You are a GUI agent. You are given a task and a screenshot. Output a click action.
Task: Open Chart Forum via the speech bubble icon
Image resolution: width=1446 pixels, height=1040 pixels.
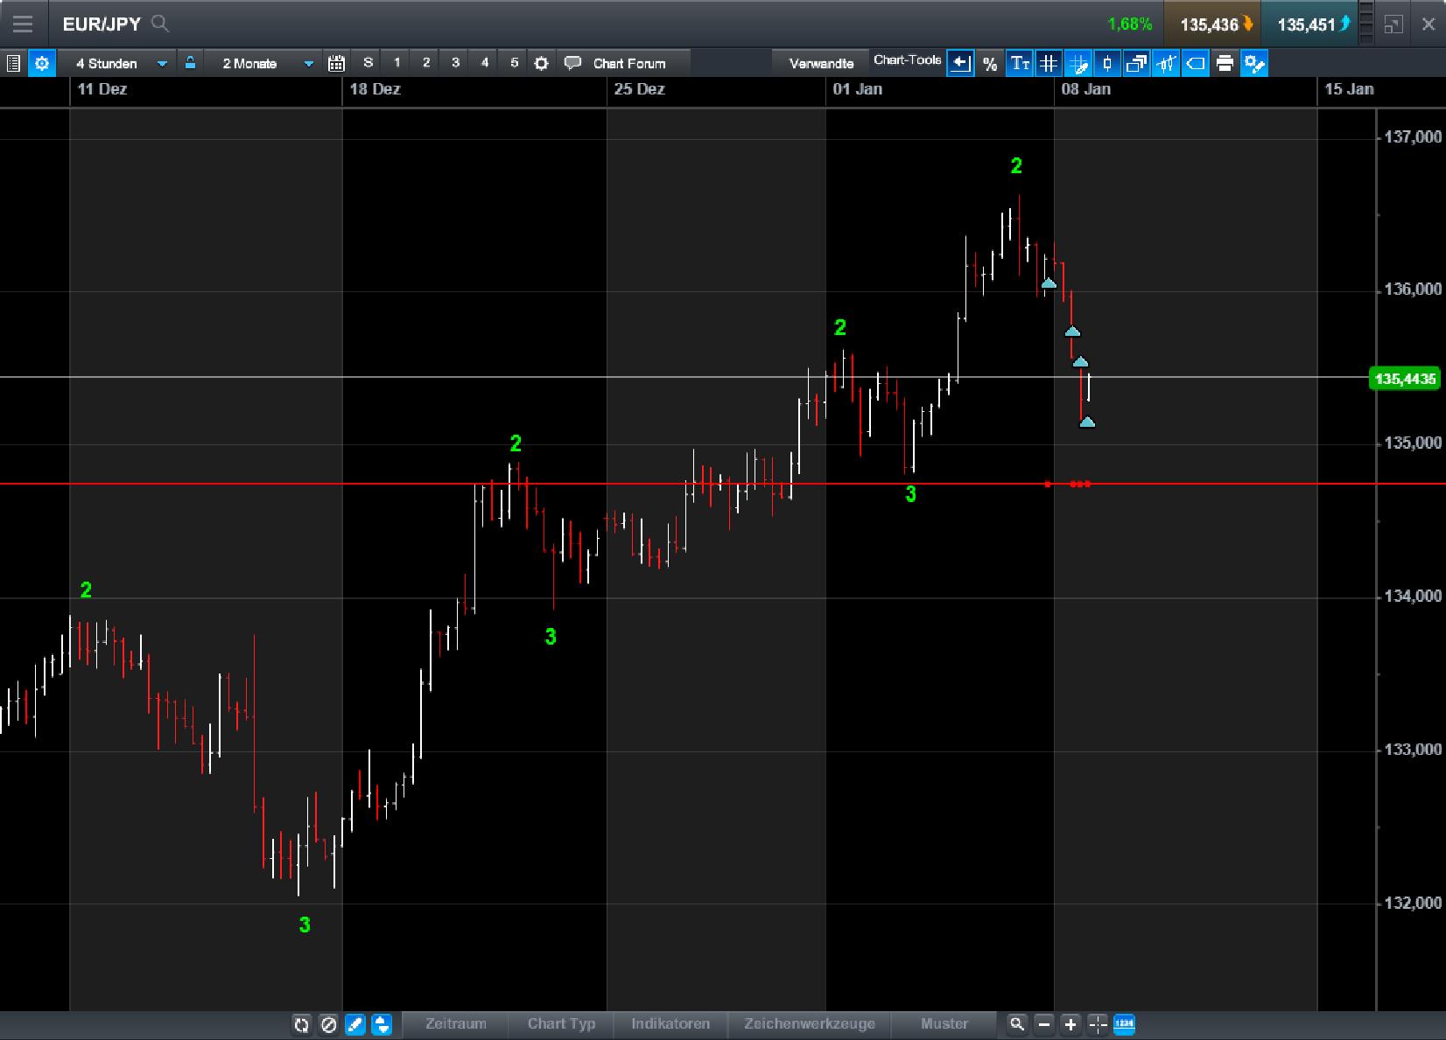coord(573,63)
